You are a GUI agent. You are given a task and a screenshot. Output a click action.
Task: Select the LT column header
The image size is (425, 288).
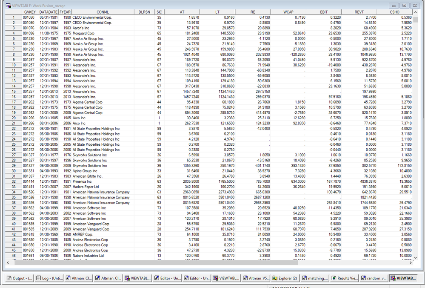[217, 12]
